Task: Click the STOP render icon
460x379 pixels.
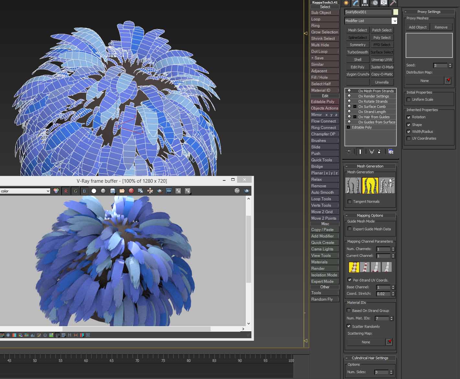Action: click(237, 191)
